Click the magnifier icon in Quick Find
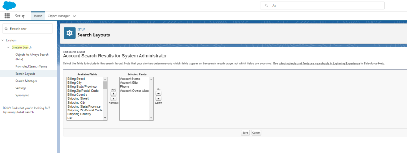 tap(6, 29)
